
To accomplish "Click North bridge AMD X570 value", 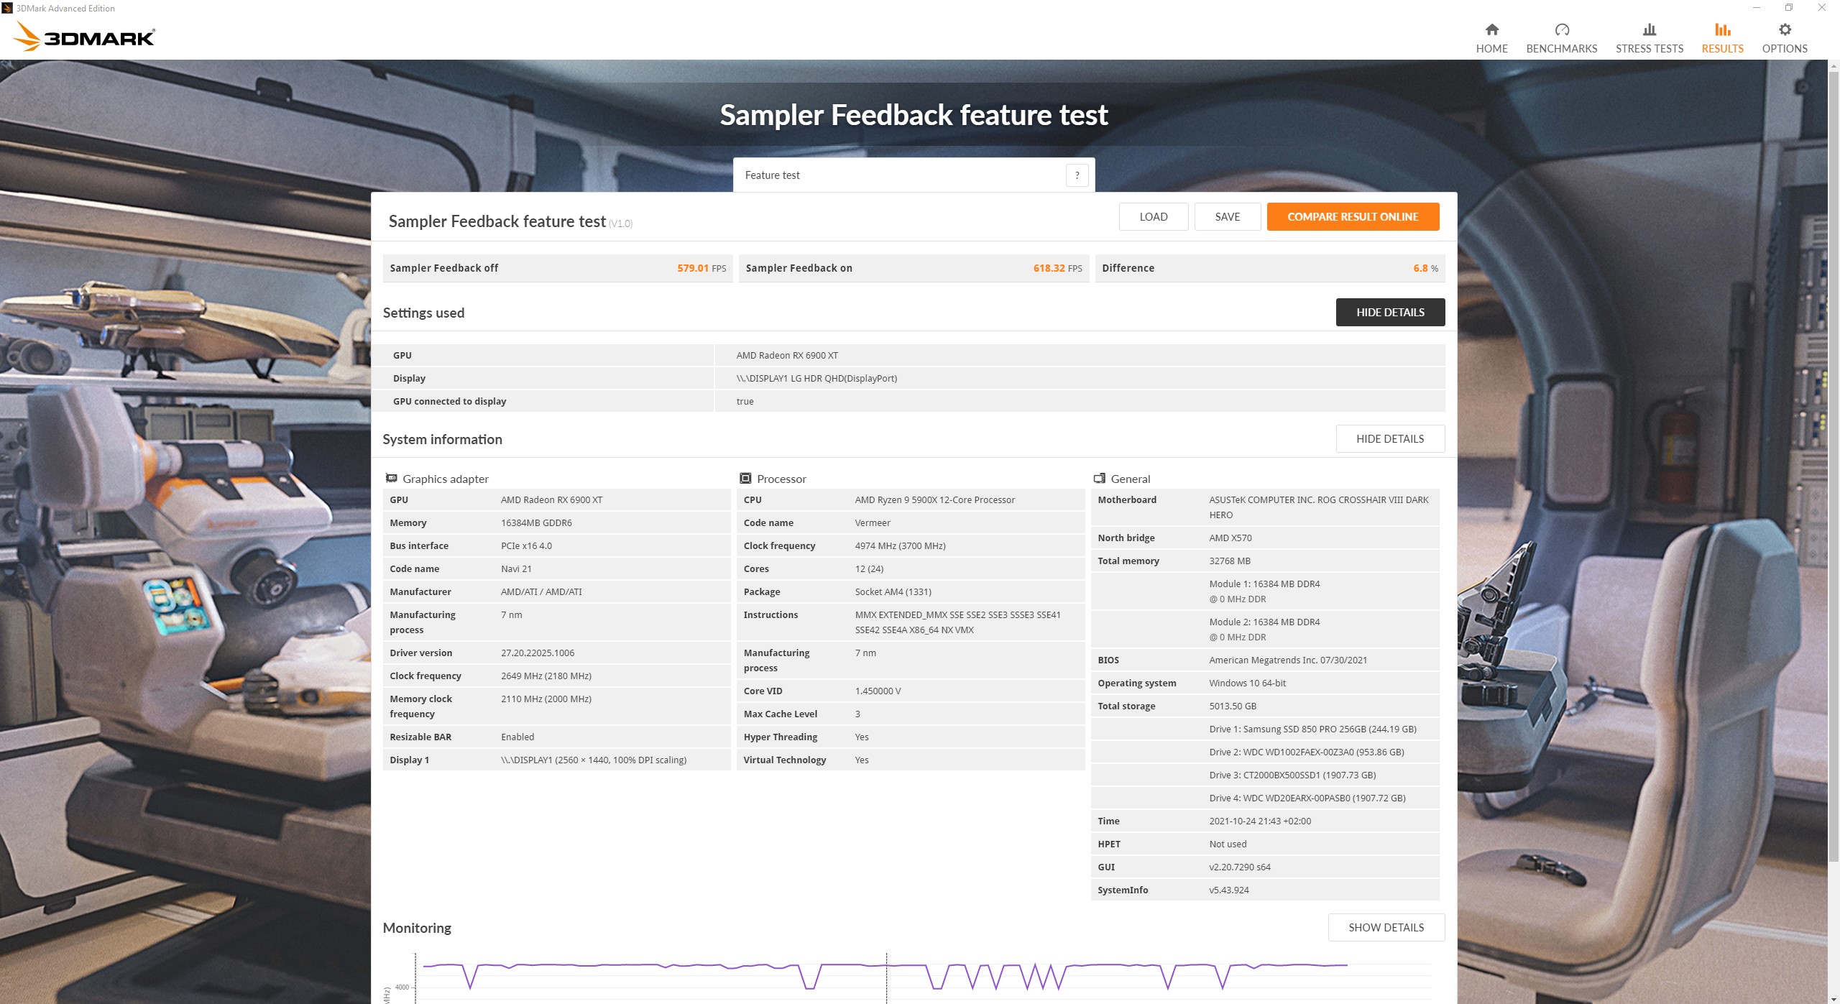I will 1230,538.
